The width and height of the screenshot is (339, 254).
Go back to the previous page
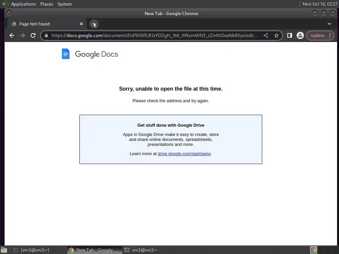(12, 36)
